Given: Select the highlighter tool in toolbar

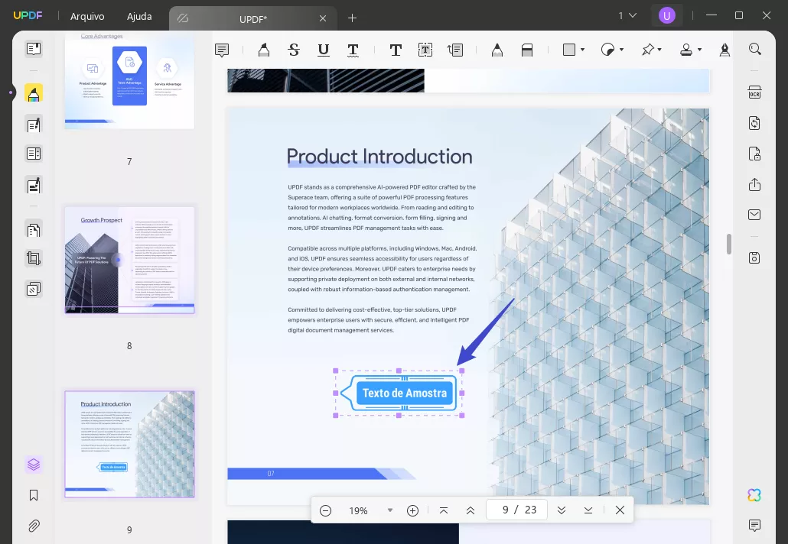Looking at the screenshot, I should point(264,50).
